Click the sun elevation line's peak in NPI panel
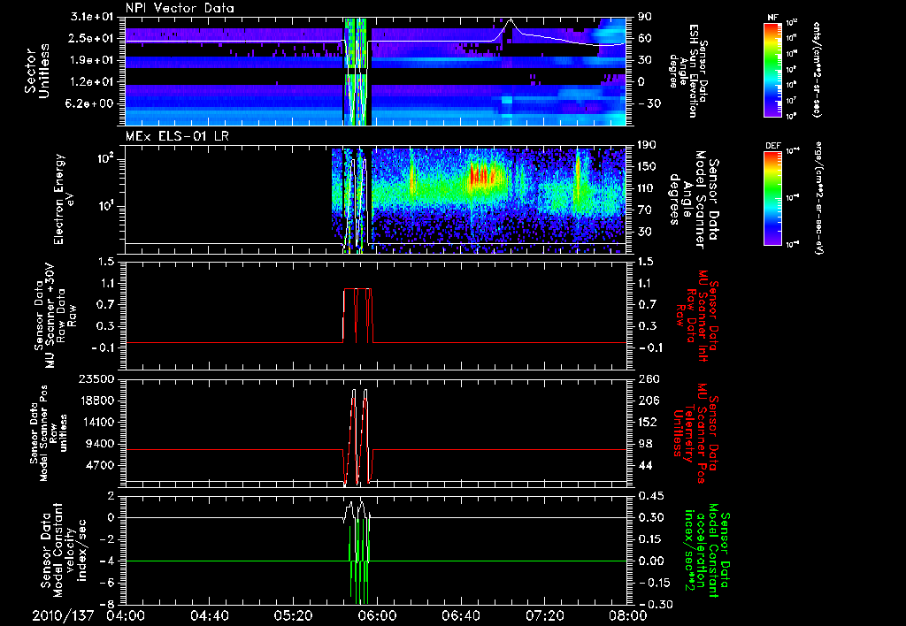 coord(511,20)
